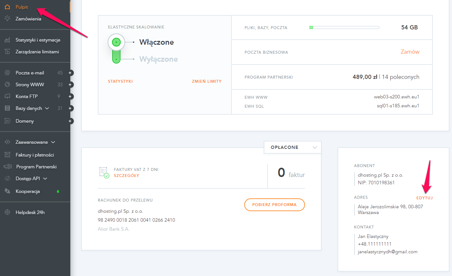The image size is (452, 276).
Task: Expand the Bazy danych submenu chevron
Action: (x=47, y=108)
